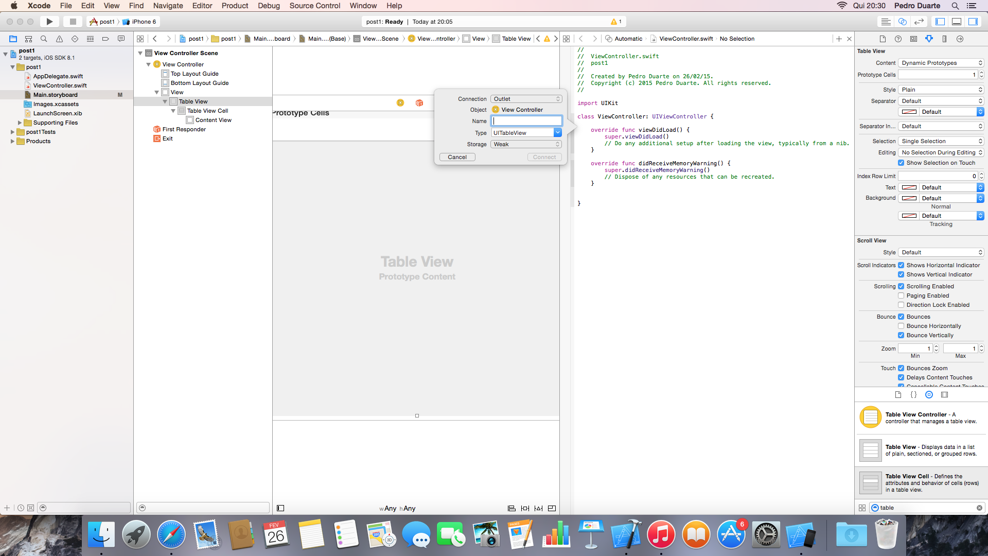Open the Storage Weak dropdown
Image resolution: width=988 pixels, height=556 pixels.
tap(526, 144)
